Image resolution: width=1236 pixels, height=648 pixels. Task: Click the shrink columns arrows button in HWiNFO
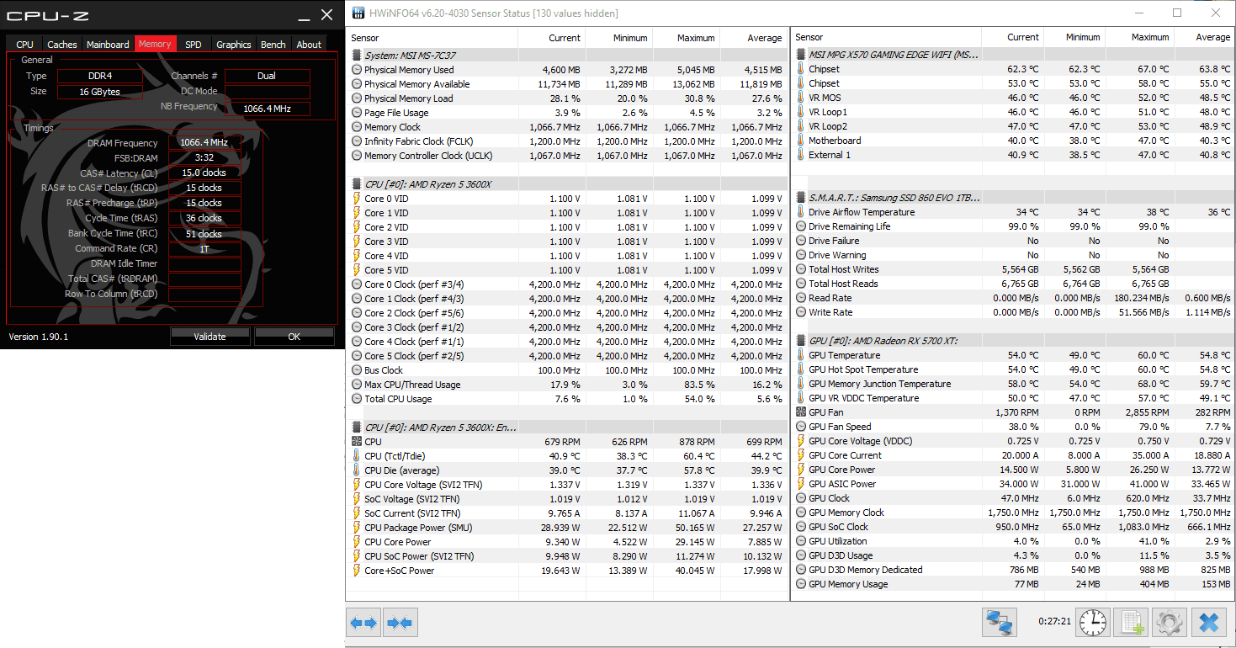click(x=401, y=623)
